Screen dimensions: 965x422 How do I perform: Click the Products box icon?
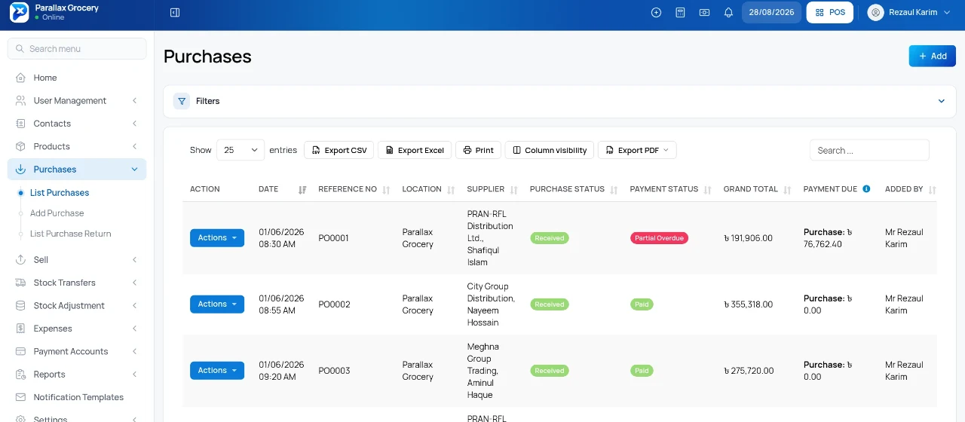tap(20, 146)
